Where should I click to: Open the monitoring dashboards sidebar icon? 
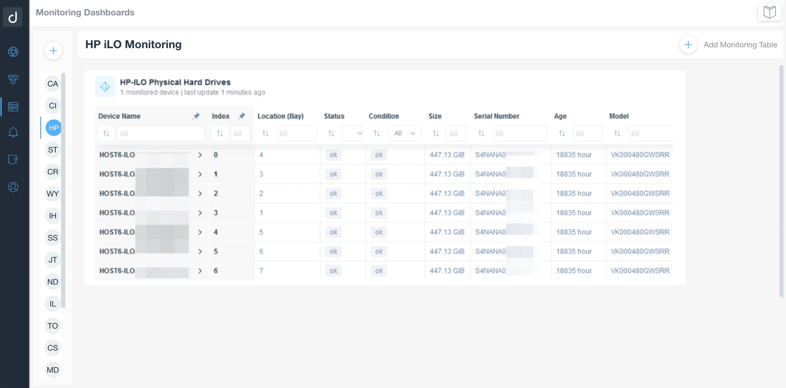[x=13, y=107]
